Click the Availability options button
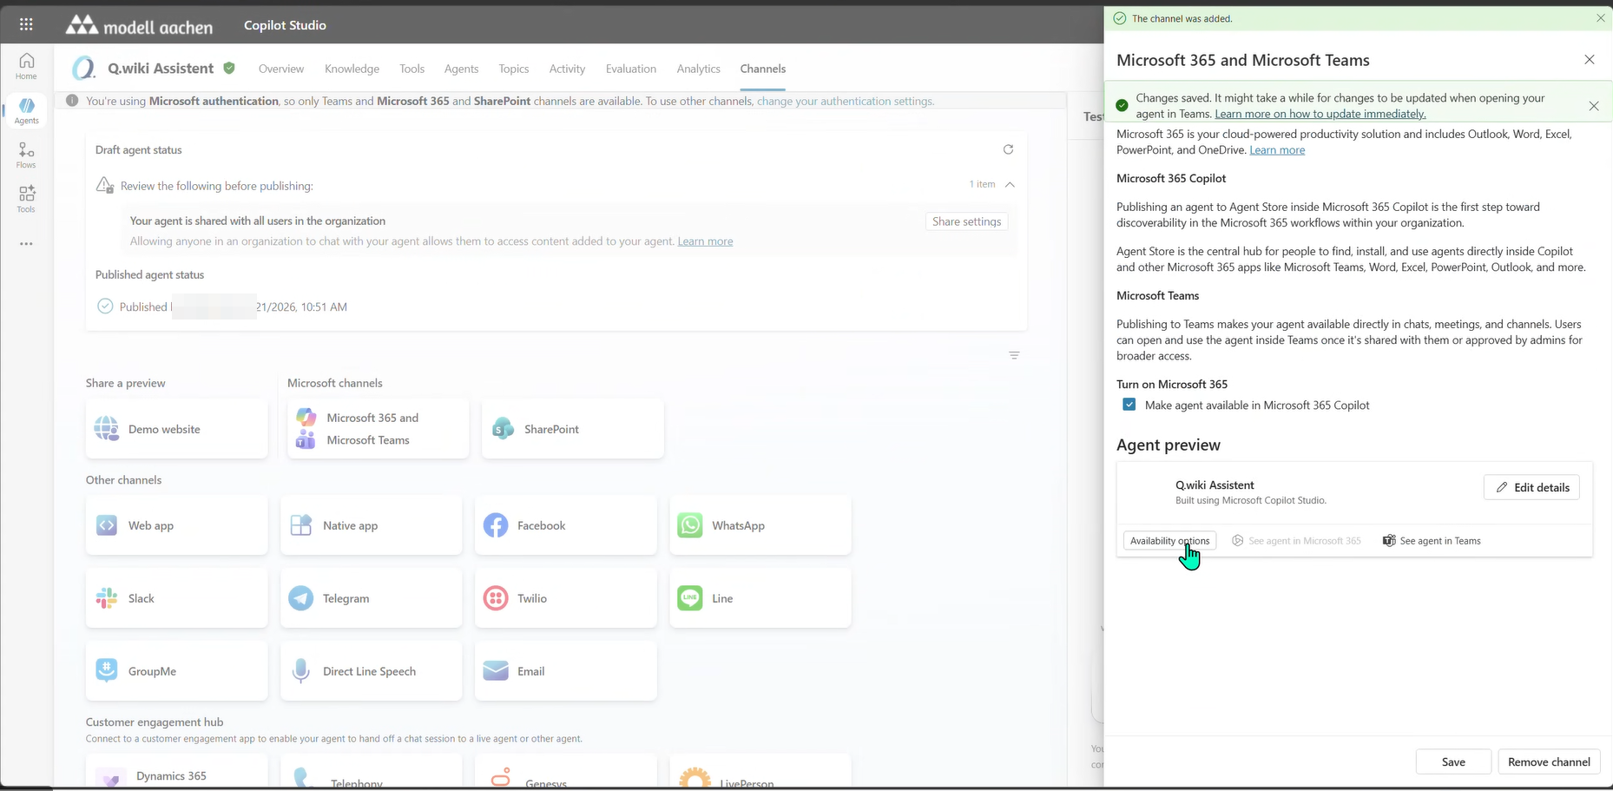 [1169, 540]
